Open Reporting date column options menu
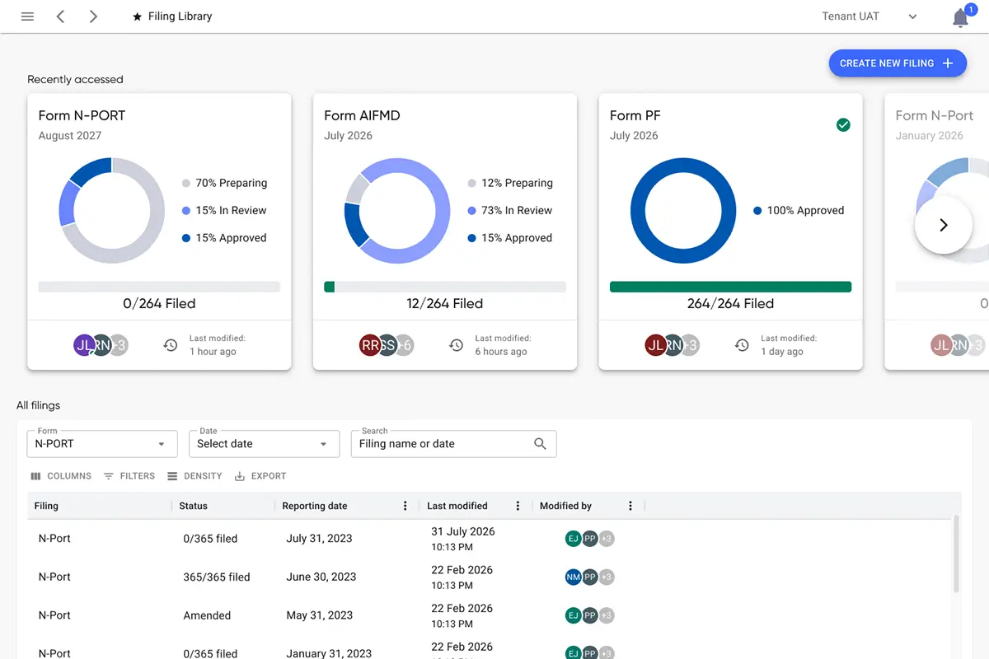The image size is (989, 659). tap(405, 506)
